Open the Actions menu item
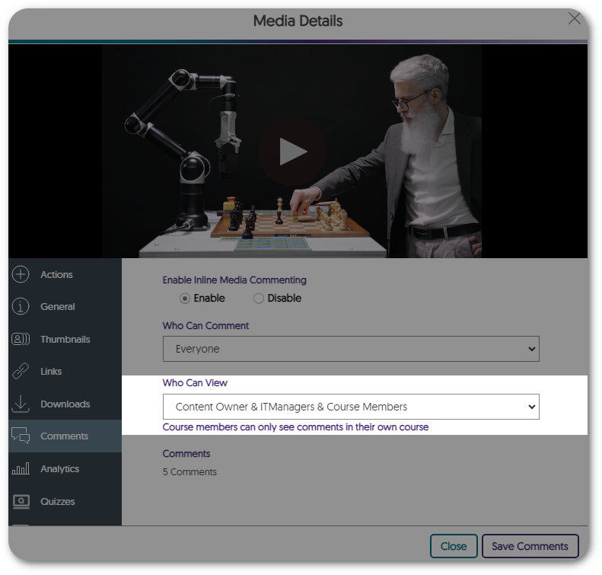The width and height of the screenshot is (602, 575). [x=56, y=275]
